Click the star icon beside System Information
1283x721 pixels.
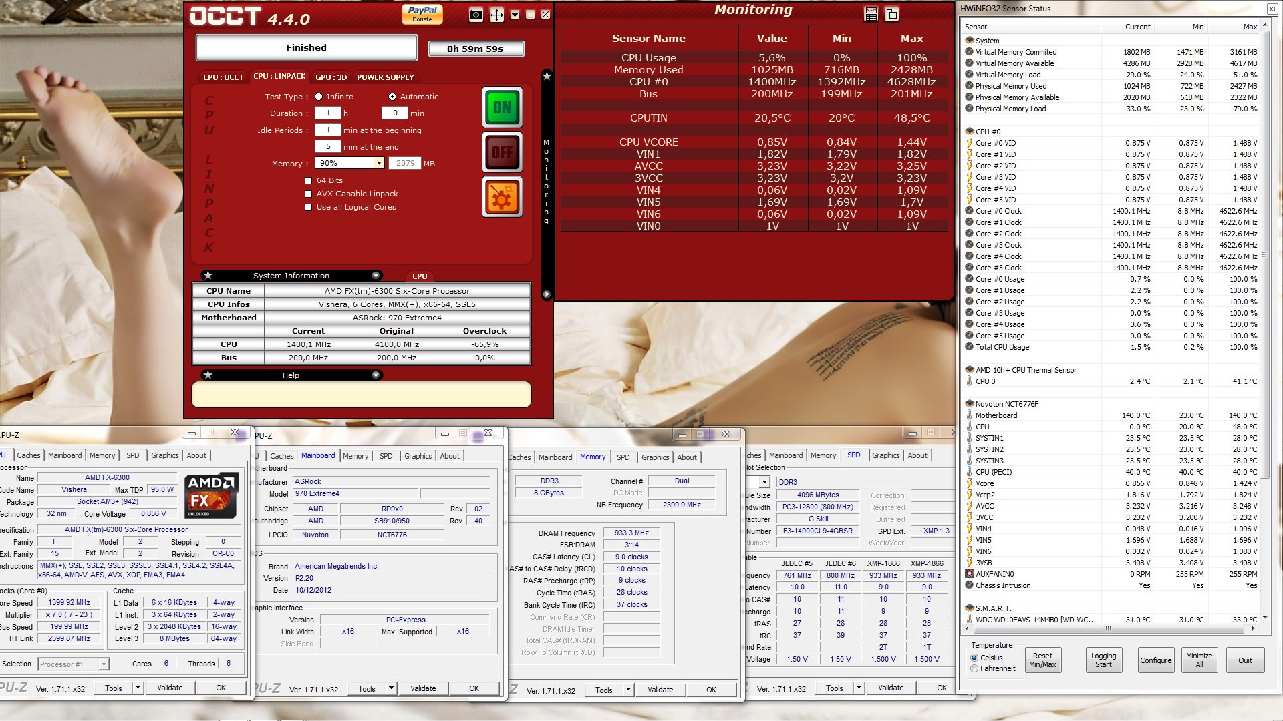coord(208,275)
